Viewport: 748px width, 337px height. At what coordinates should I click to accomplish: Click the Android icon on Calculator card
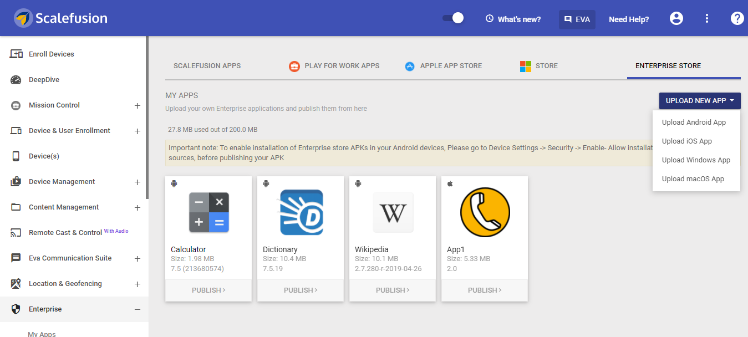[174, 183]
